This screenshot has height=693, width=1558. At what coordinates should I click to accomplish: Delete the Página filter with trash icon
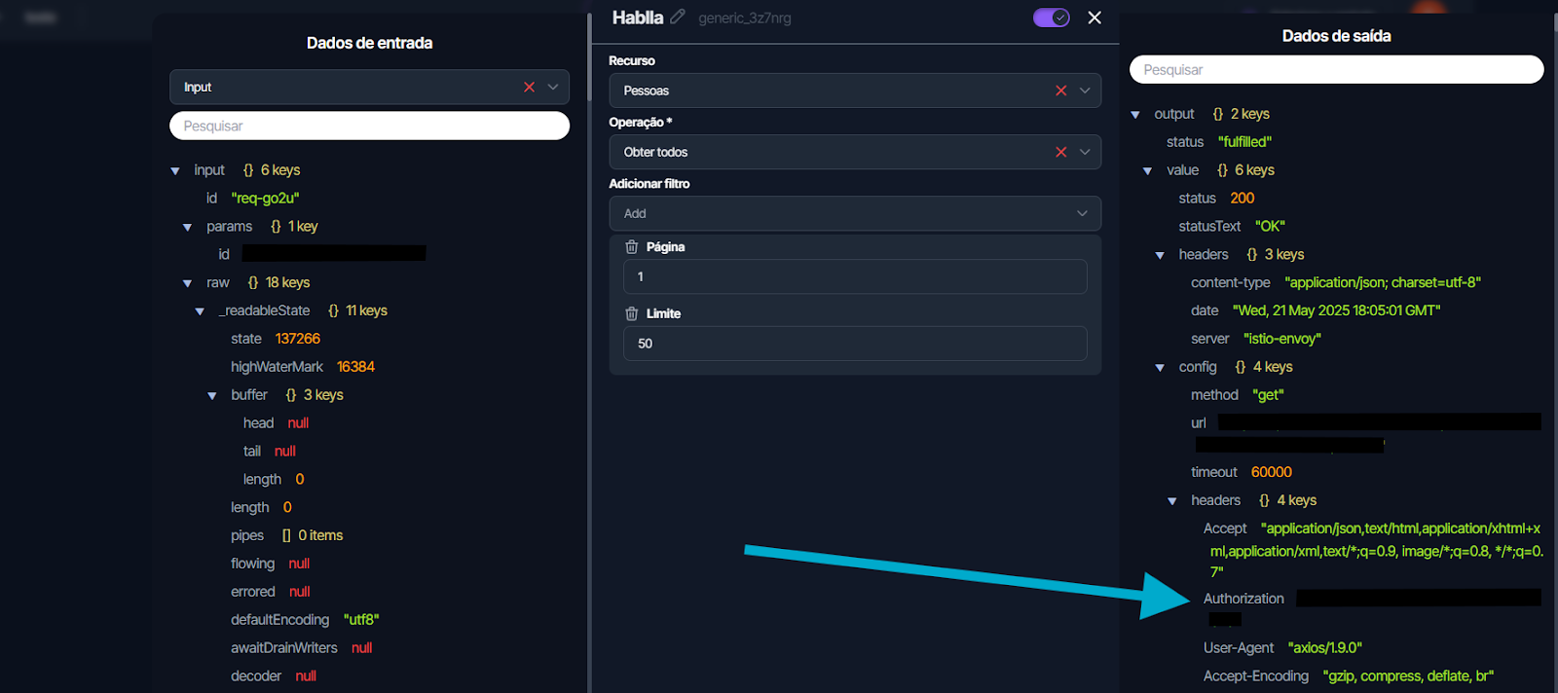(x=631, y=247)
